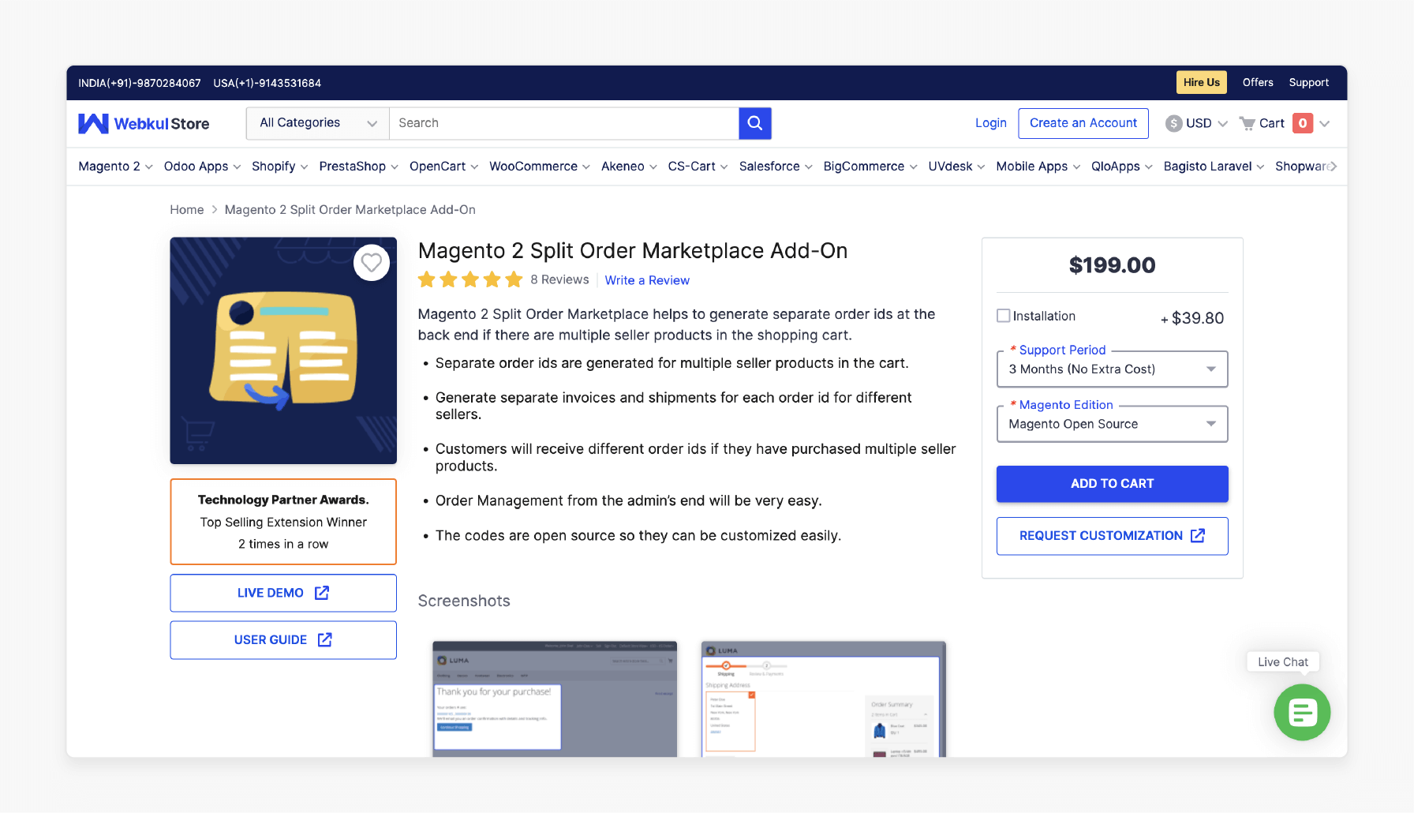This screenshot has height=813, width=1414.
Task: Click the five-star rating stars
Action: (470, 279)
